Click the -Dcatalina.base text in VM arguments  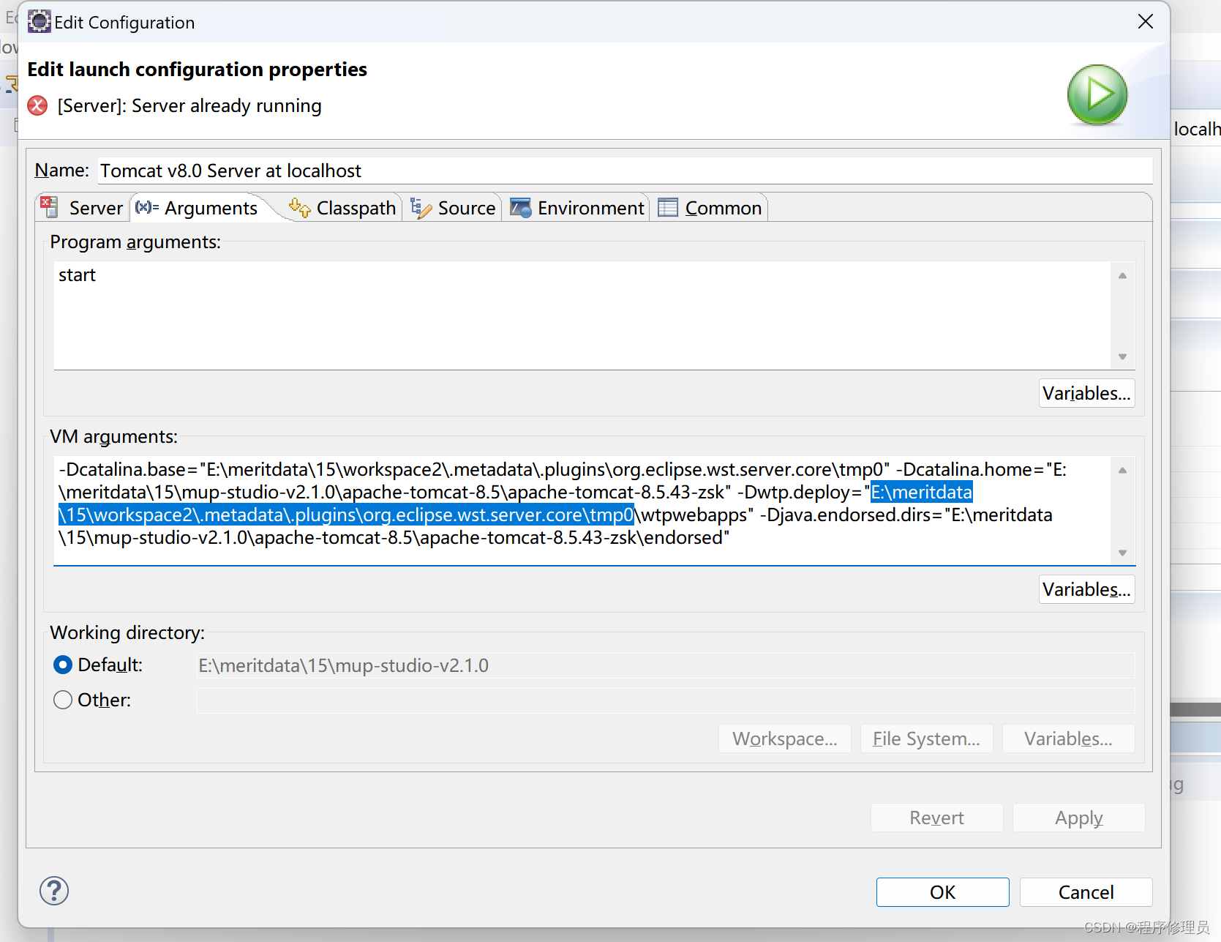tap(124, 469)
